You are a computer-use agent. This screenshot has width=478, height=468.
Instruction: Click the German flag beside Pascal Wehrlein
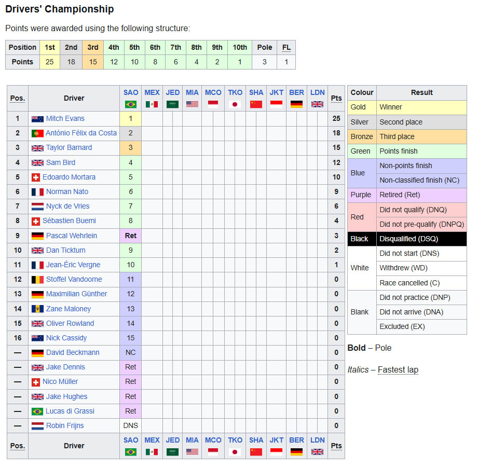click(37, 236)
